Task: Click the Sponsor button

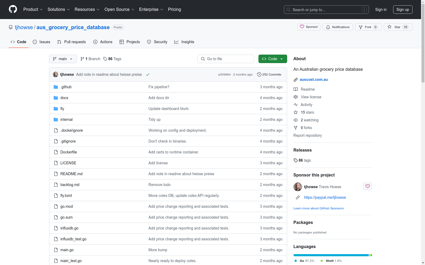Action: [309, 27]
